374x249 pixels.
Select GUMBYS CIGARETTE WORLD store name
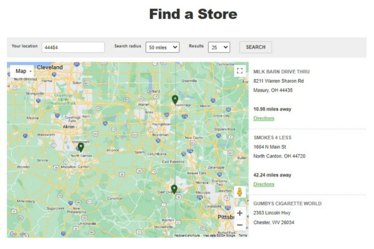coord(287,204)
